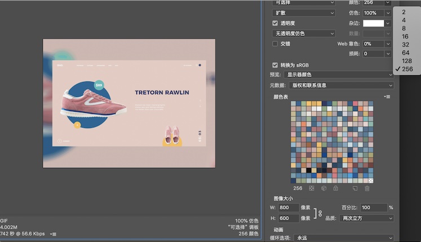
Task: Click the map selected colors to transparent icon
Action: click(x=312, y=188)
